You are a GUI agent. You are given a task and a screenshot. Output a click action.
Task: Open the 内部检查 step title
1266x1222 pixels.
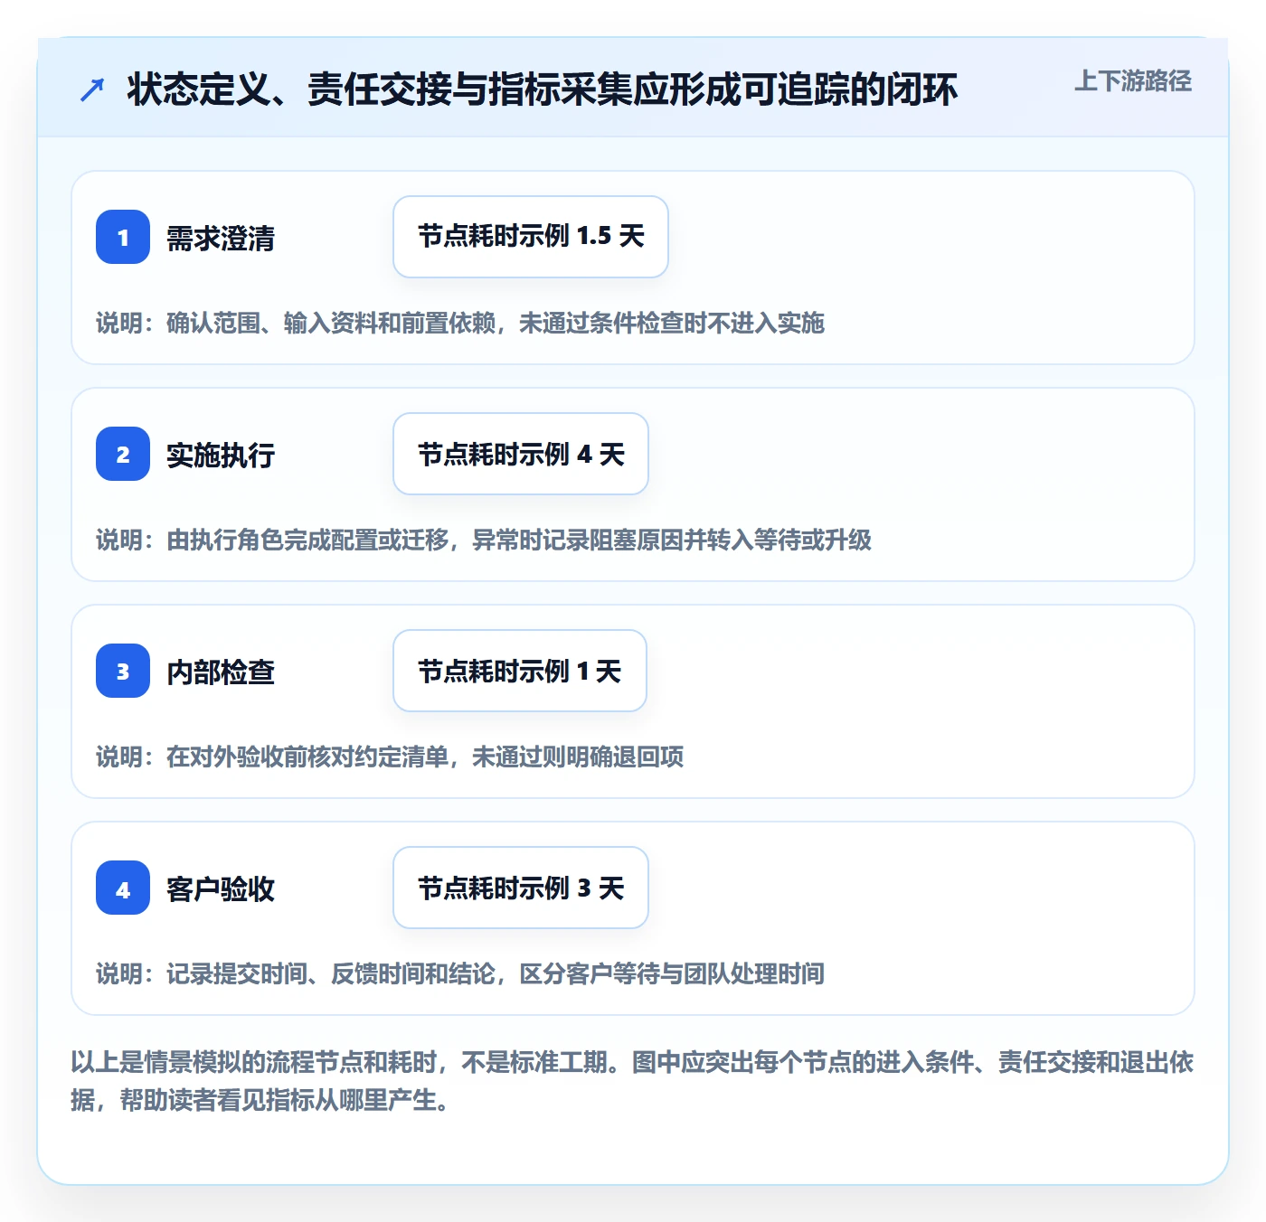click(x=221, y=672)
